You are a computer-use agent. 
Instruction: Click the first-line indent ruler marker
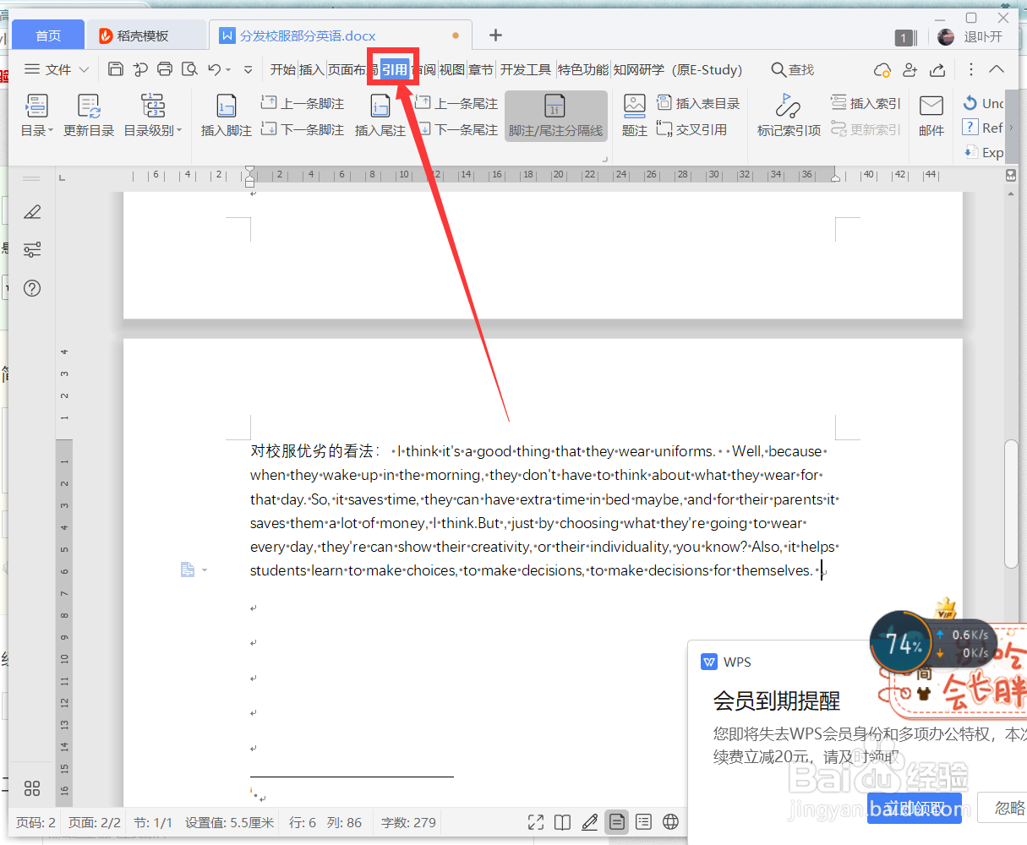(x=249, y=172)
